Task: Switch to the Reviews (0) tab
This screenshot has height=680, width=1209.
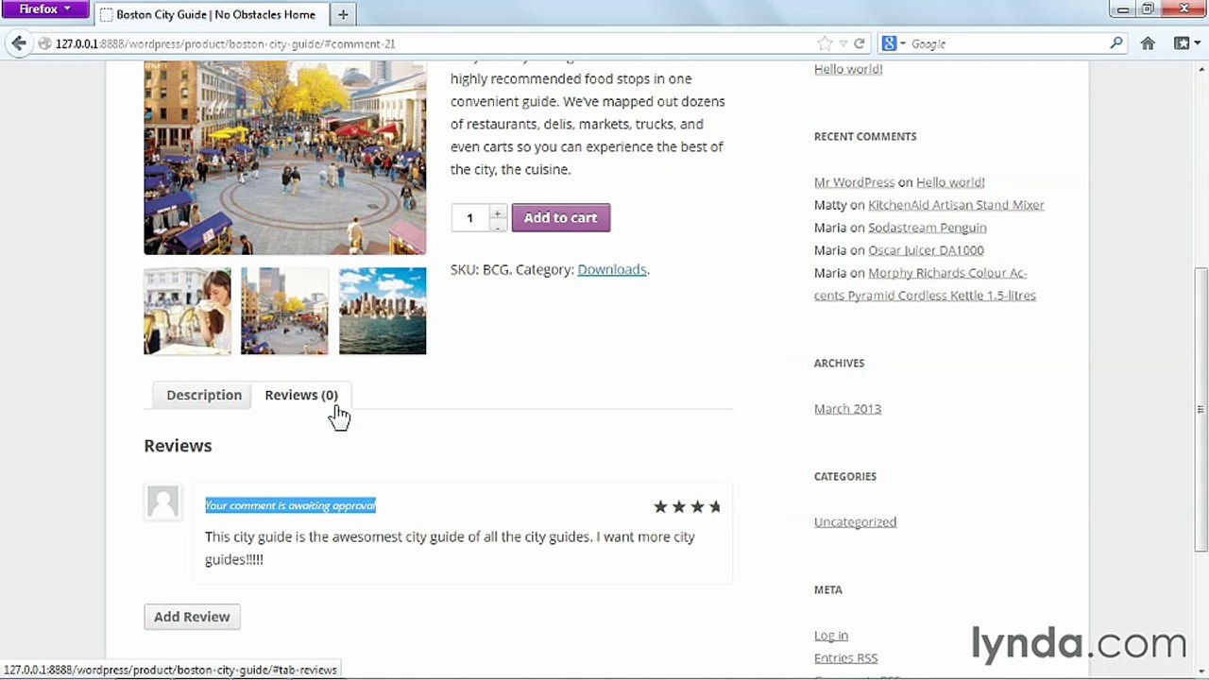Action: click(301, 395)
